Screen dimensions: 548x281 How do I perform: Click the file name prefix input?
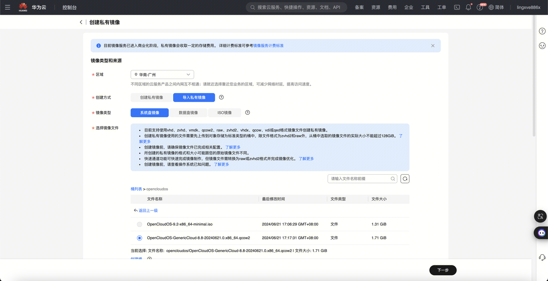359,179
